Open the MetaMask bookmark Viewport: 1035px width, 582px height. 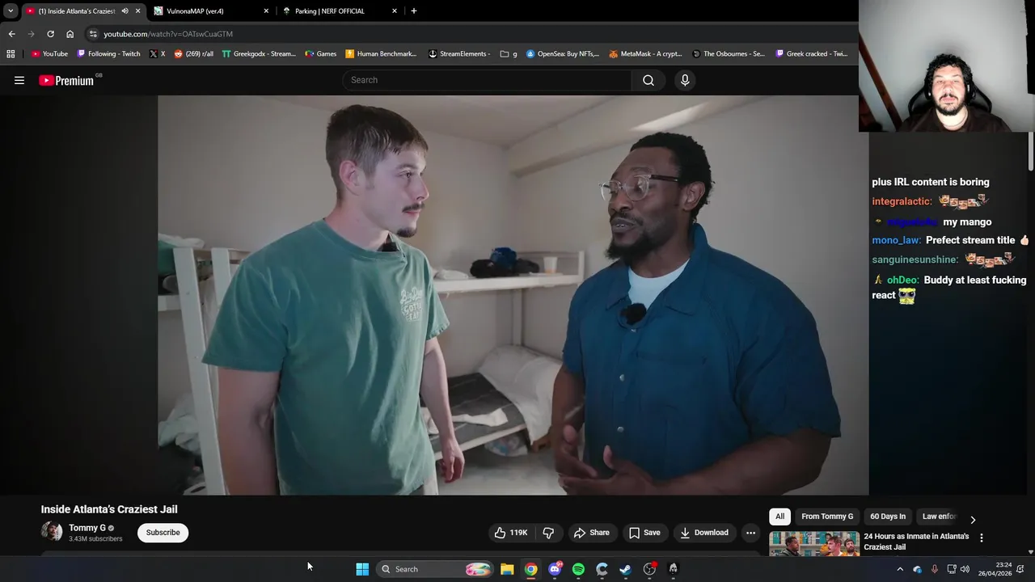click(x=646, y=54)
